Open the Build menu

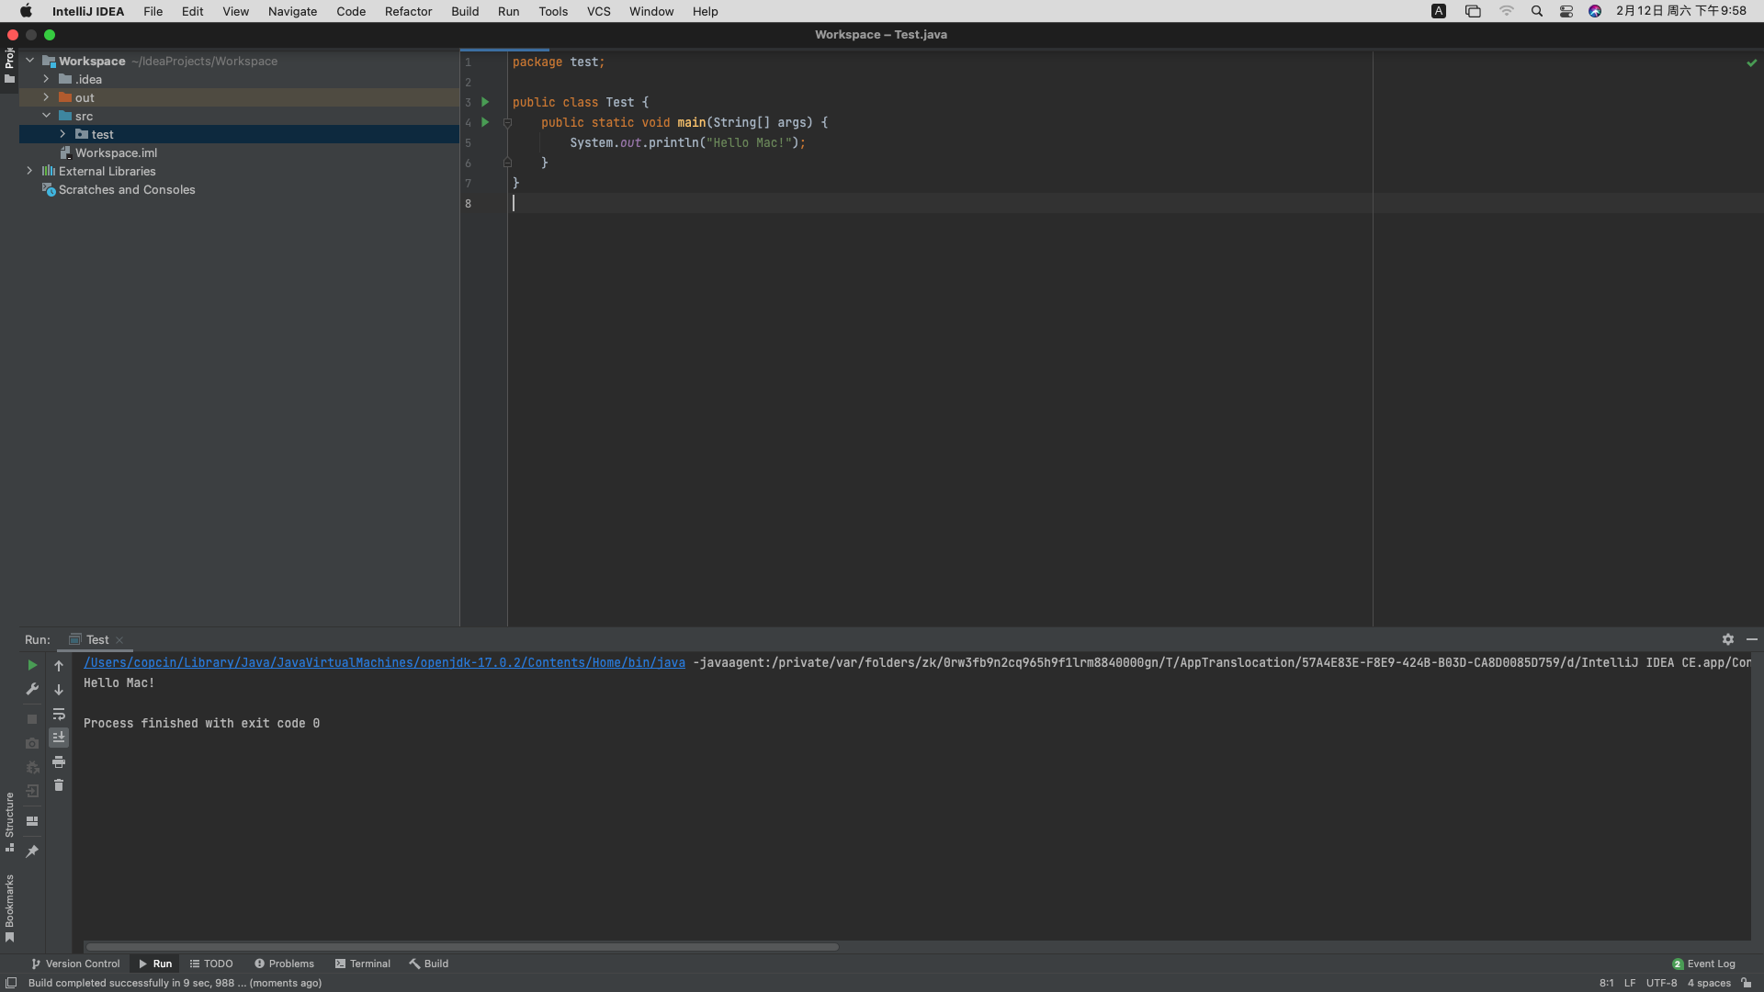(464, 11)
